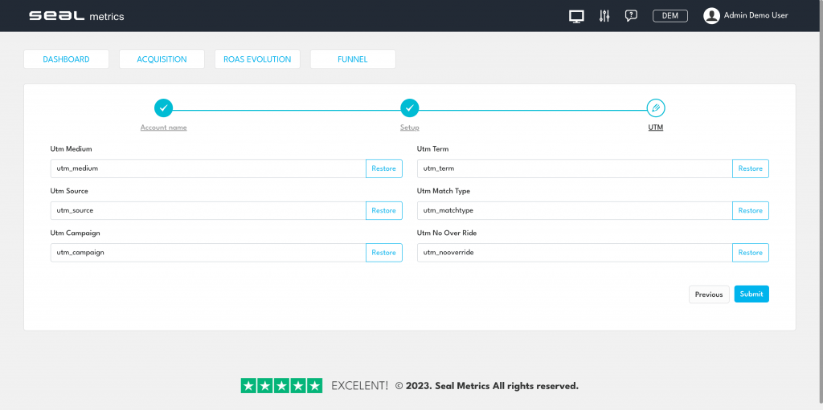Click the Admin Demo User avatar icon
Image resolution: width=823 pixels, height=410 pixels.
point(711,16)
